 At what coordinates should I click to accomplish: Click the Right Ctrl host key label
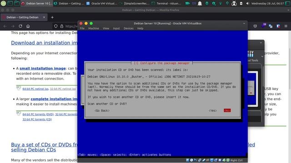tap(236, 160)
